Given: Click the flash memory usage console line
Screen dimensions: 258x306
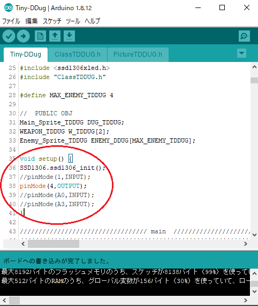Looking at the screenshot, I should [x=126, y=272].
